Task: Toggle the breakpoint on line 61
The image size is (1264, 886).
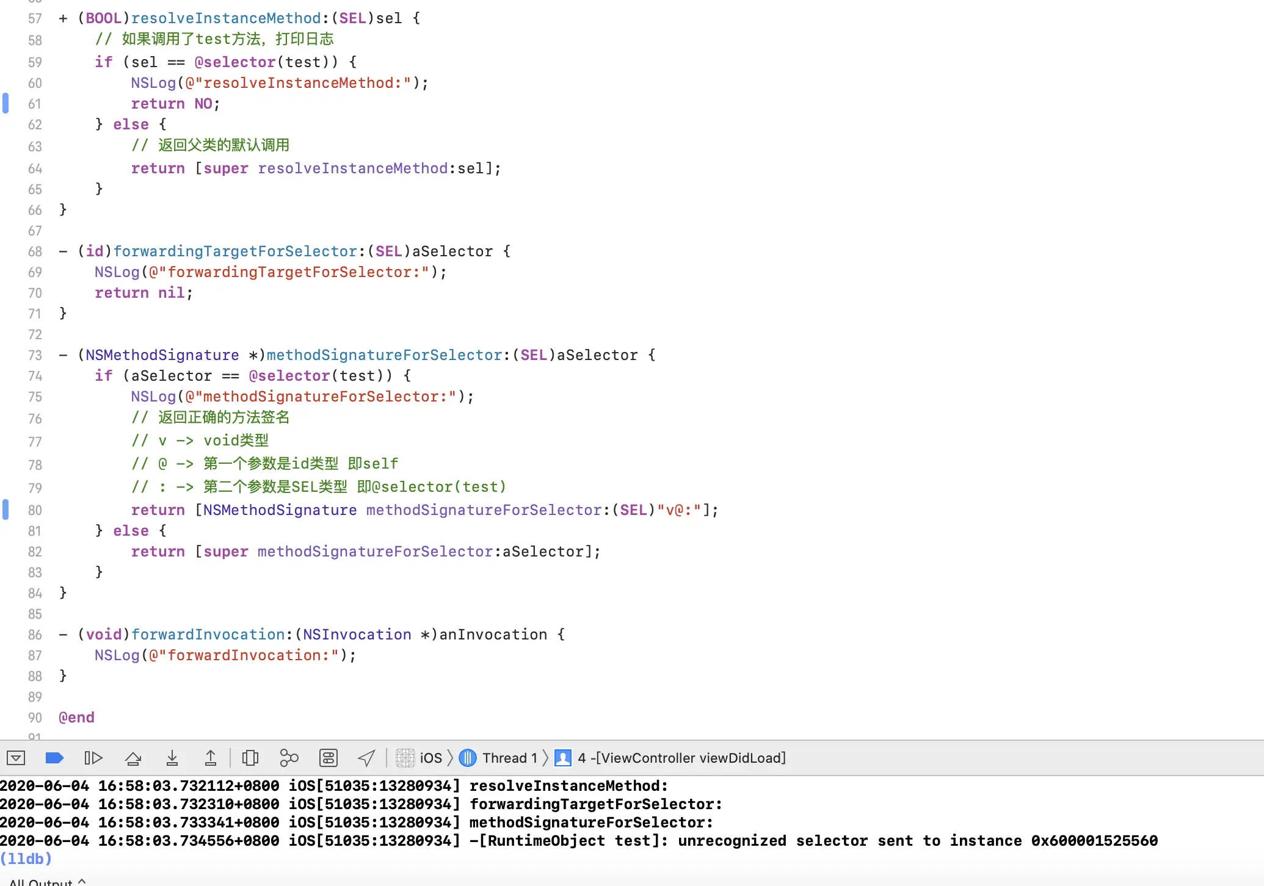Action: (x=5, y=103)
